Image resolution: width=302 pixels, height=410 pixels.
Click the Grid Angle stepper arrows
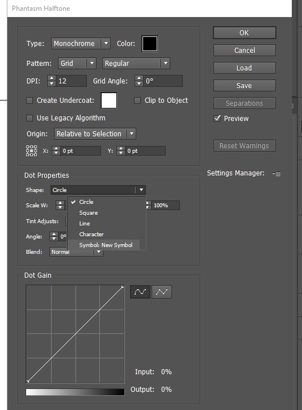click(x=139, y=81)
